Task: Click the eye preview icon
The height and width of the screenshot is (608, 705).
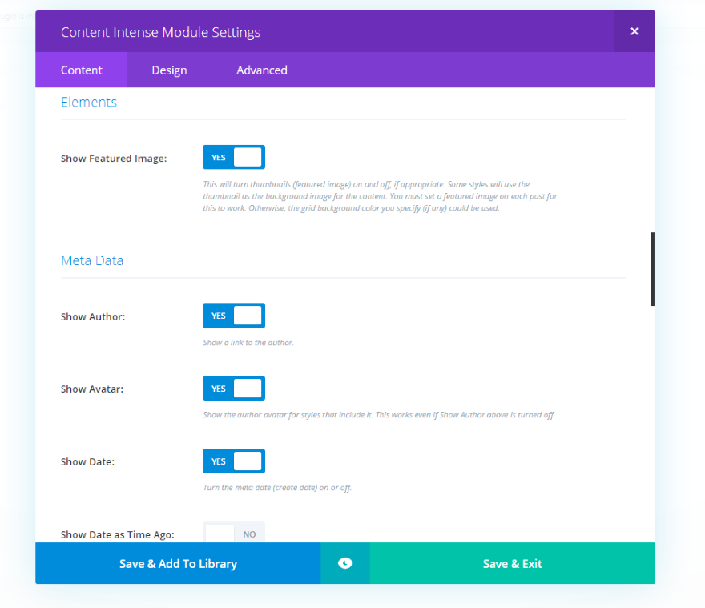Action: coord(345,563)
